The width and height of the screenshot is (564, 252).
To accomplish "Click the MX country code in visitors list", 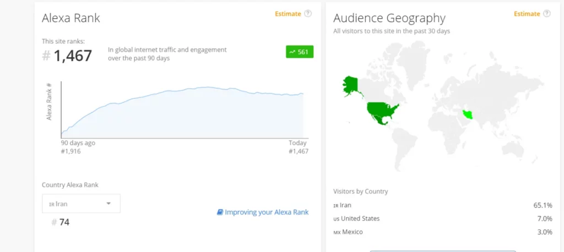I will (337, 232).
